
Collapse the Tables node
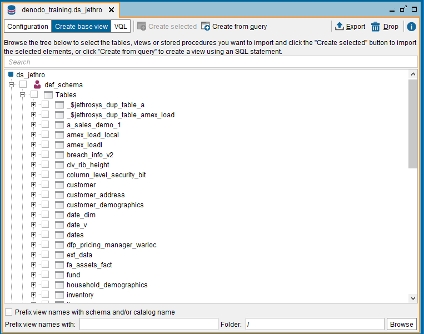[22, 94]
